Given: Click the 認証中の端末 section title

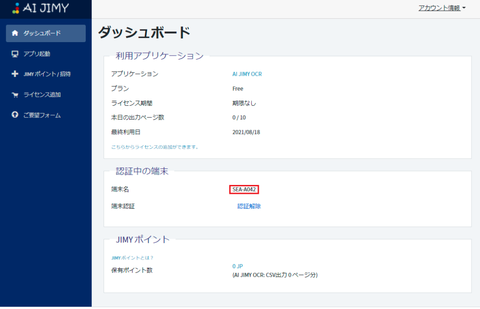Looking at the screenshot, I should (x=142, y=171).
